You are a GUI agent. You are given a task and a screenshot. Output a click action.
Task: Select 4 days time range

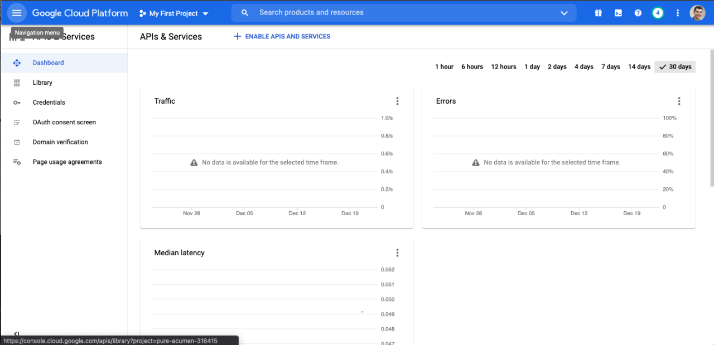584,67
